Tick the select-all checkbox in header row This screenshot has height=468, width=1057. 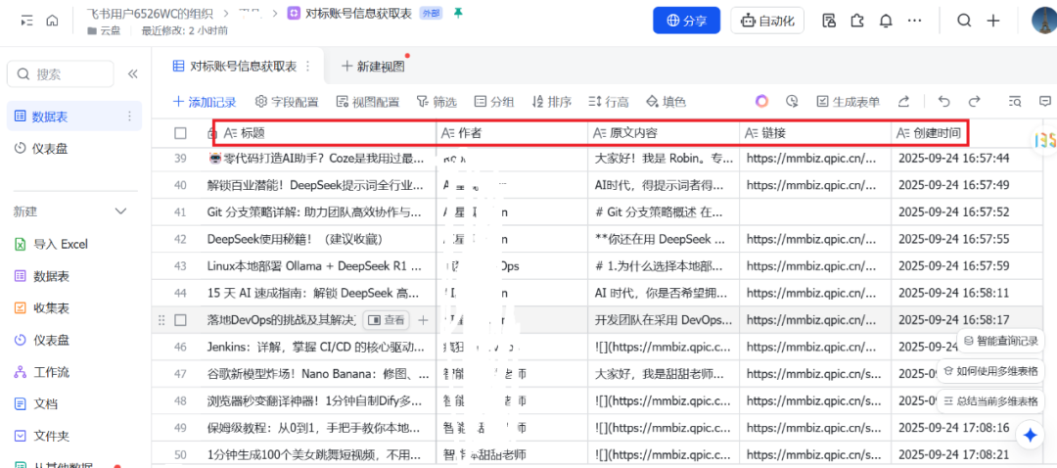click(180, 133)
